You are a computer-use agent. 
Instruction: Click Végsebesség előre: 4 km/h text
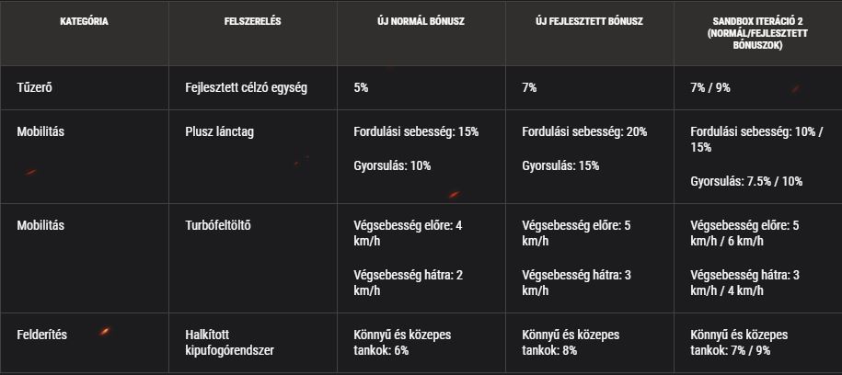pos(408,233)
